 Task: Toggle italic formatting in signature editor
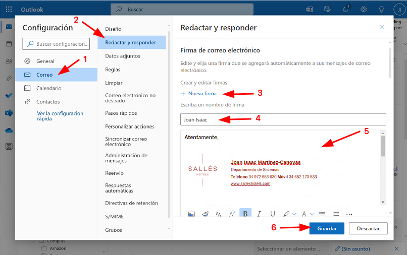259,214
